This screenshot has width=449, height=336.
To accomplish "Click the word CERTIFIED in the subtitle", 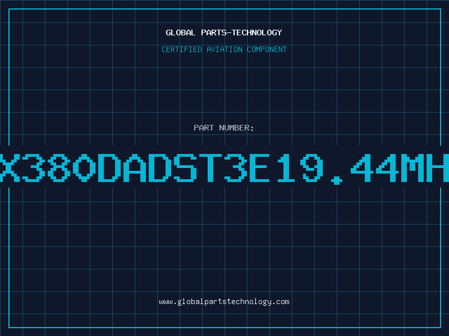I will (181, 49).
